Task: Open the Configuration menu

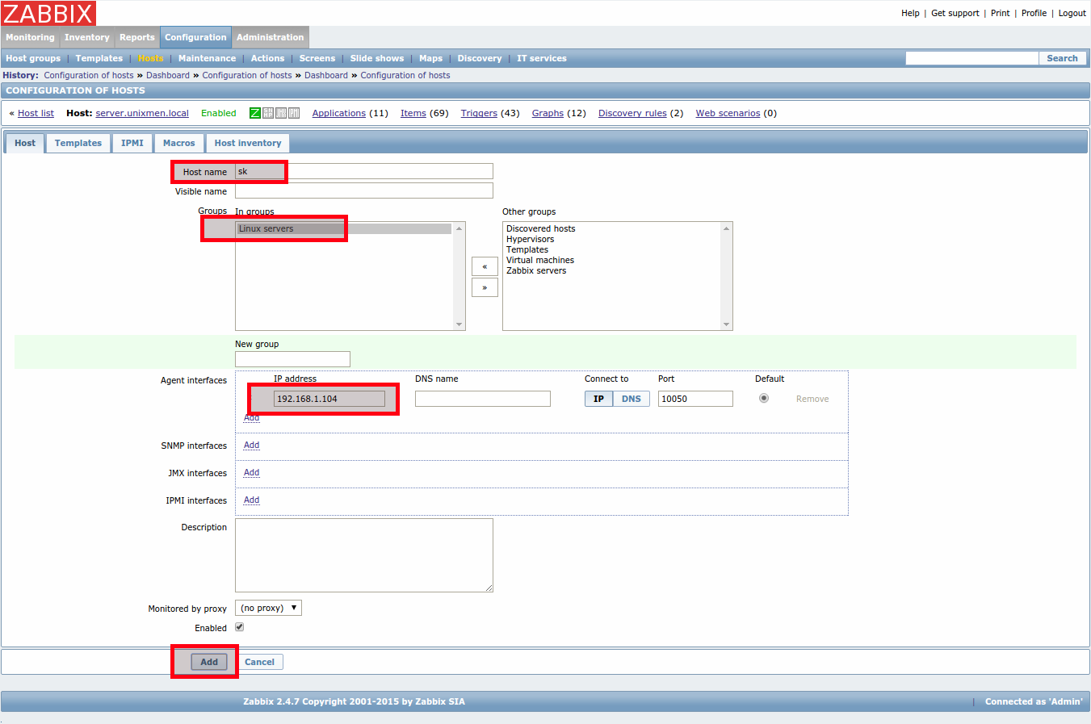Action: (195, 37)
